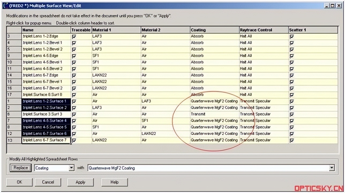This screenshot has width=345, height=193.
Task: Toggle Traceable checkbox for triplet Lens 1-2.Edge
Action: [74, 36]
